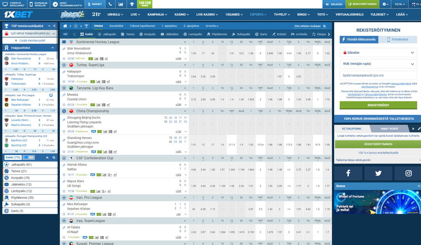The width and height of the screenshot is (421, 245).
Task: Select 'Puhelimitse' registration mode
Action: (x=398, y=40)
